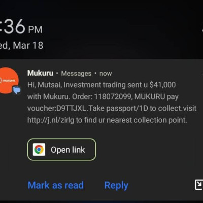This screenshot has width=203, height=203.
Task: Tap the Mar 18 date text
Action: (28, 46)
